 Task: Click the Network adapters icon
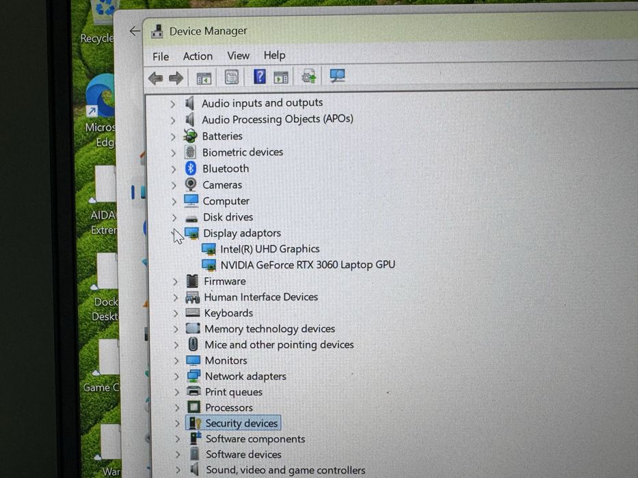(x=194, y=376)
